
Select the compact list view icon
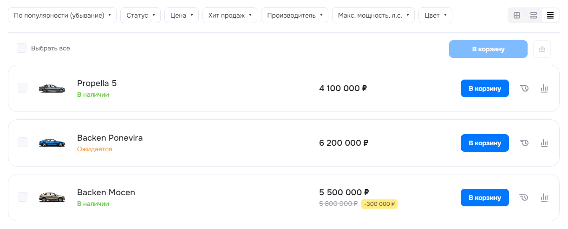coord(550,15)
